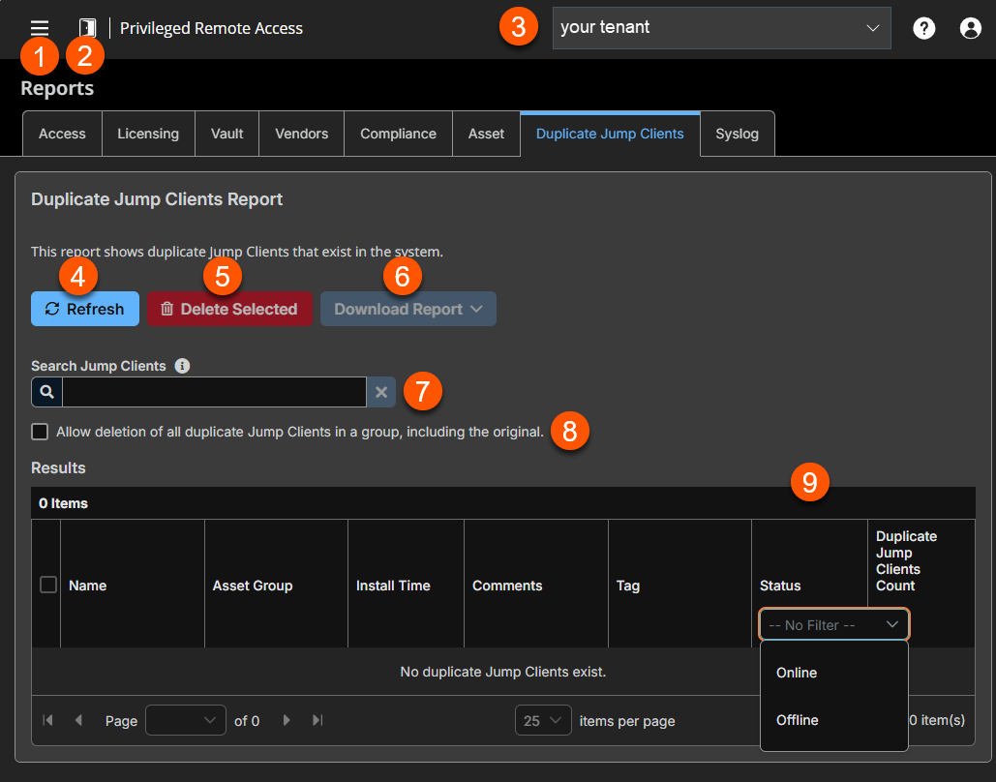Go to the first results page
Viewport: 996px width, 782px height.
[47, 720]
